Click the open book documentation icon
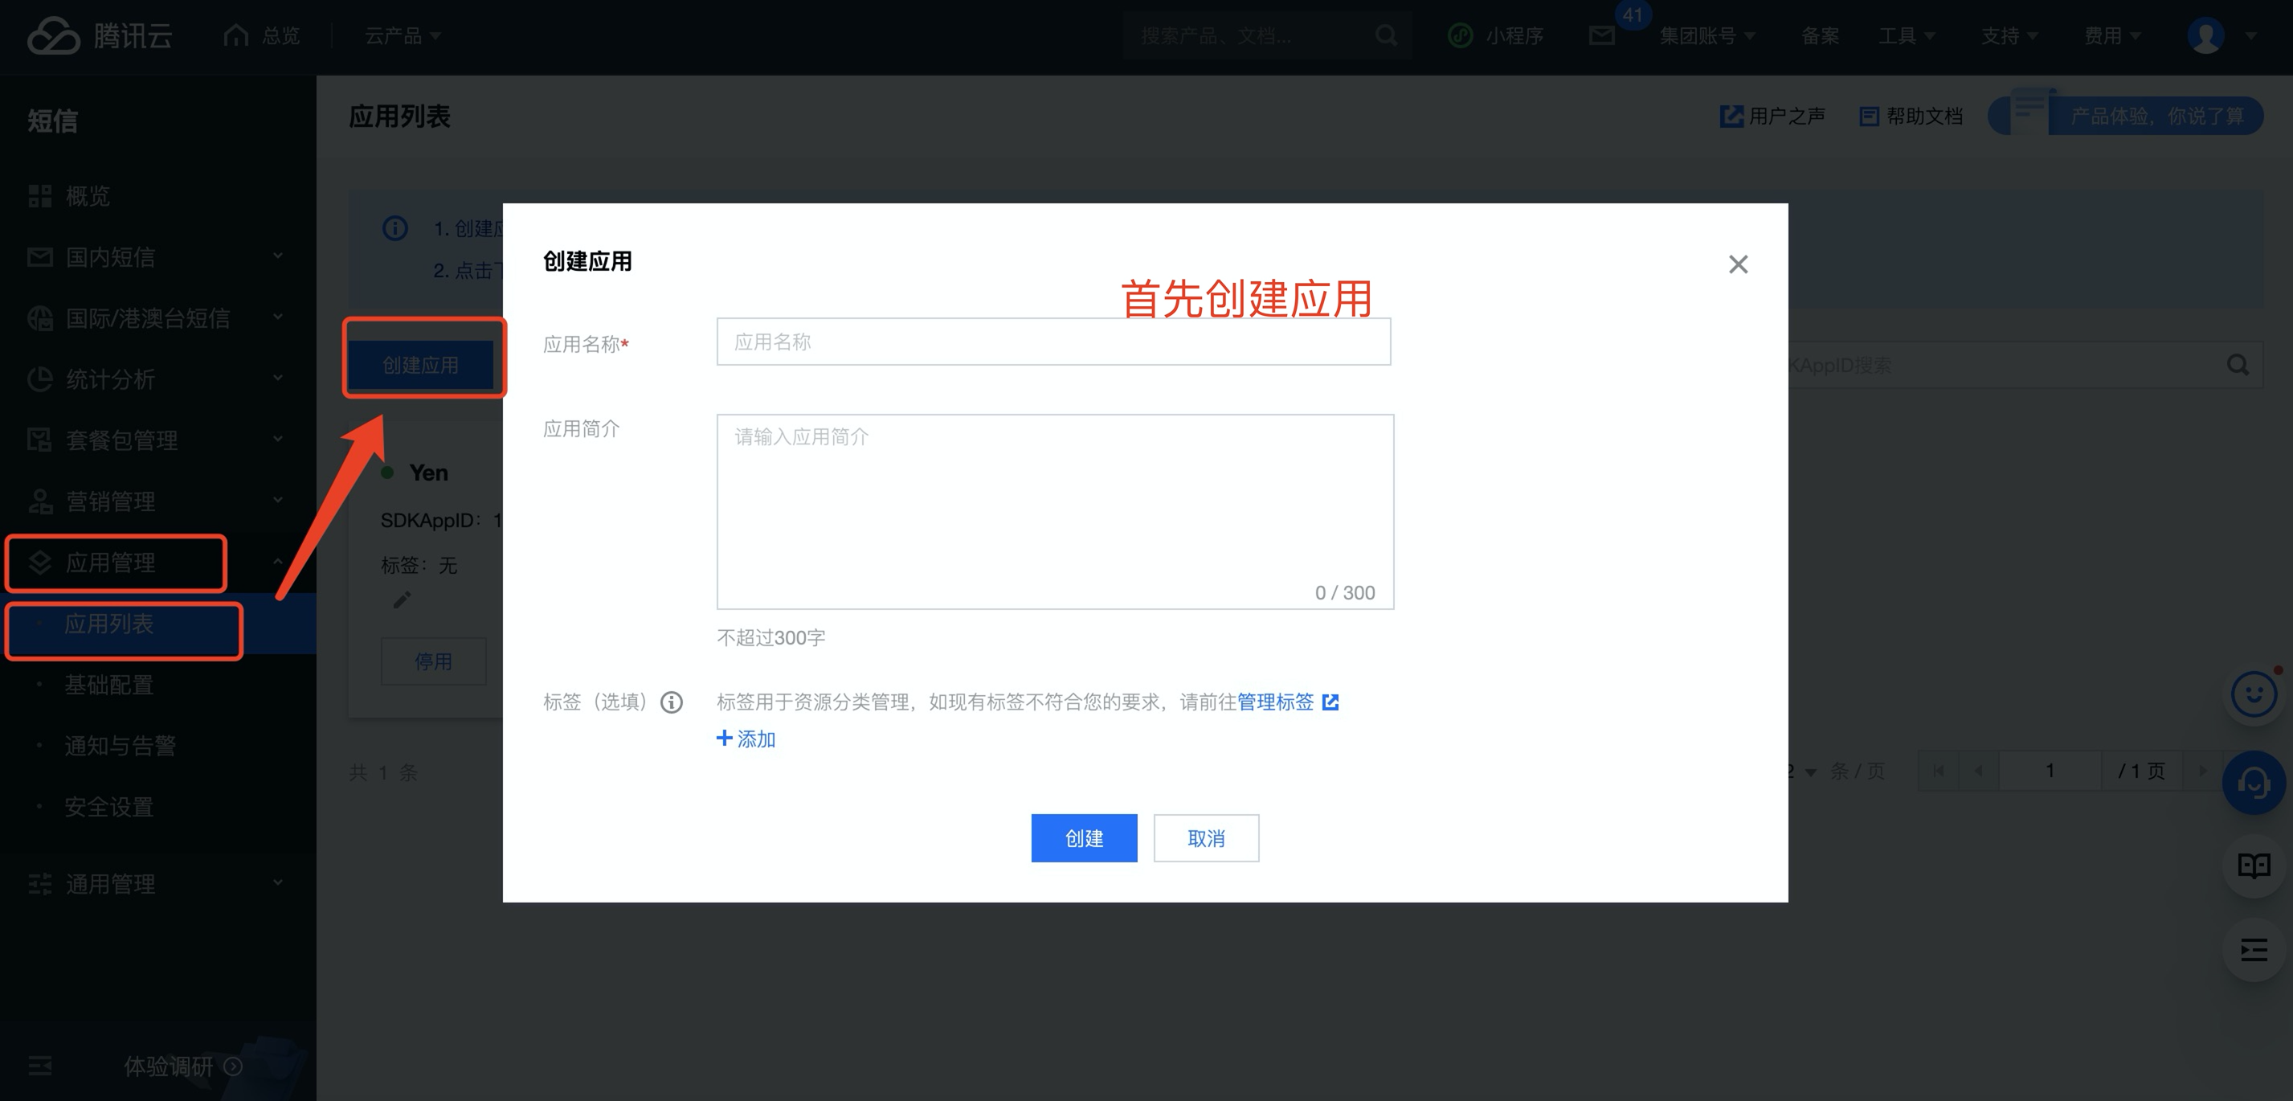 (2254, 866)
